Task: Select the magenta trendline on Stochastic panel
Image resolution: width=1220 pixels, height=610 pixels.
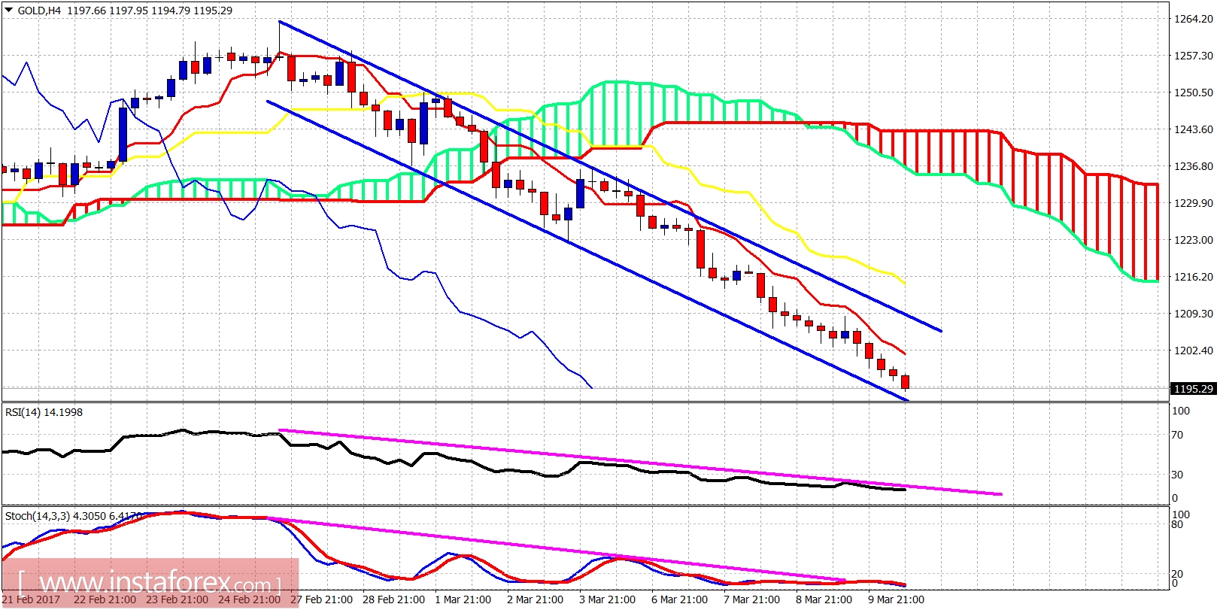Action: point(557,549)
